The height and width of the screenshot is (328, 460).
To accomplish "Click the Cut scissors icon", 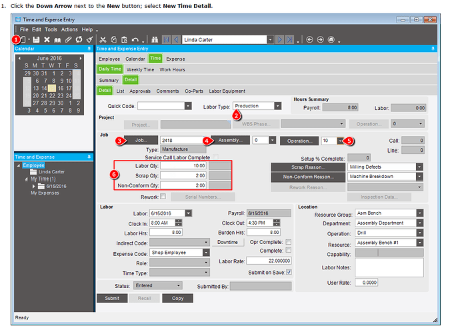I will (x=103, y=39).
